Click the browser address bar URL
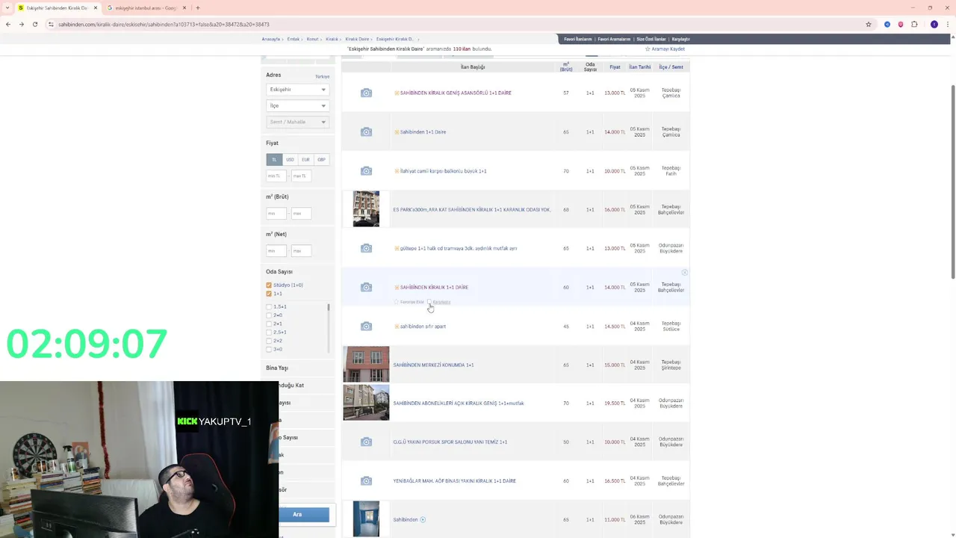The image size is (956, 538). 164,24
